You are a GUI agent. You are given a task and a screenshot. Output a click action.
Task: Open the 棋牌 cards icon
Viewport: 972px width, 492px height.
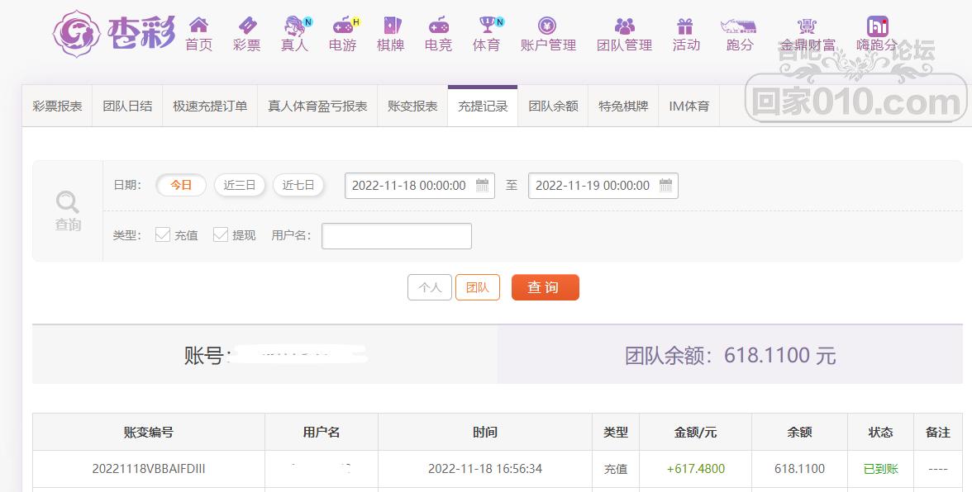pos(390,25)
